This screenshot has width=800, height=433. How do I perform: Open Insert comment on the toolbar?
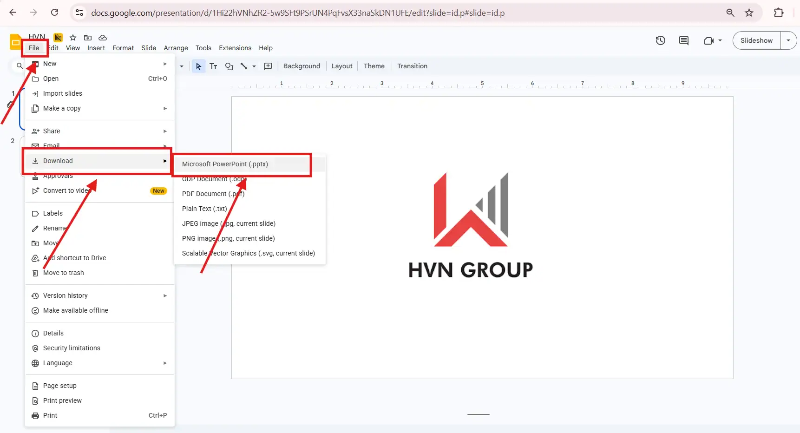(x=268, y=66)
